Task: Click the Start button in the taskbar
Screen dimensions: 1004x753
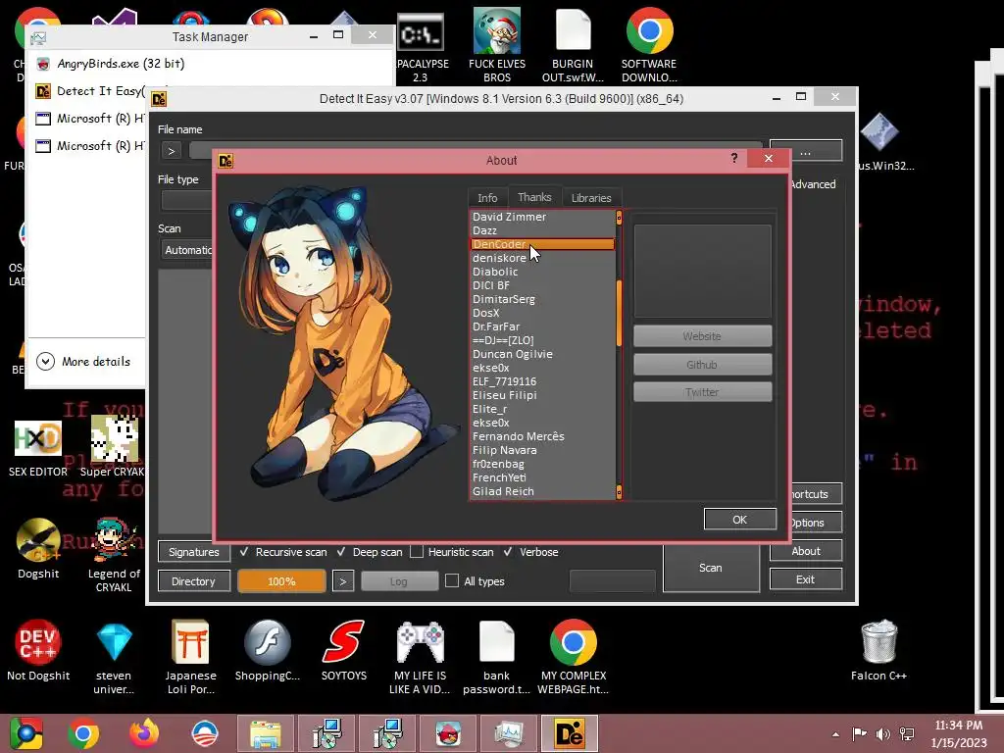Action: coord(25,733)
